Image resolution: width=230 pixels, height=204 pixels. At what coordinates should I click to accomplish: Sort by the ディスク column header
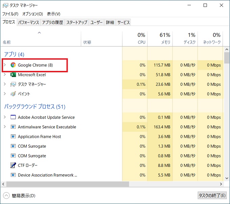click(185, 39)
